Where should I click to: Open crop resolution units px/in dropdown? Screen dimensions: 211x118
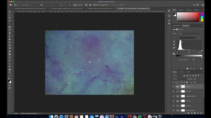(63, 5)
